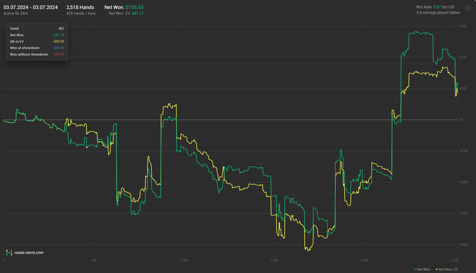
Task: Click the 500 x-axis label
Action: pos(94,260)
